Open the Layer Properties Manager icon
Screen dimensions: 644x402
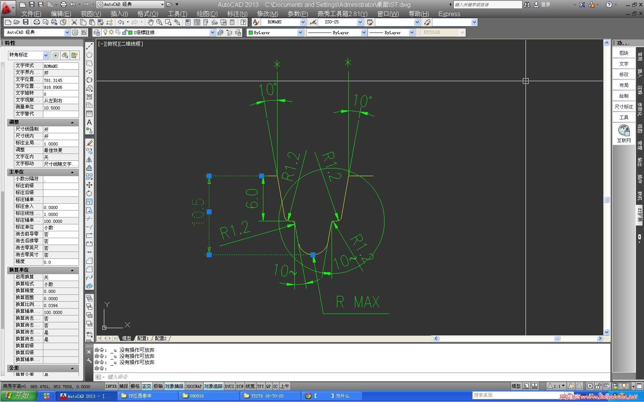pyautogui.click(x=97, y=33)
